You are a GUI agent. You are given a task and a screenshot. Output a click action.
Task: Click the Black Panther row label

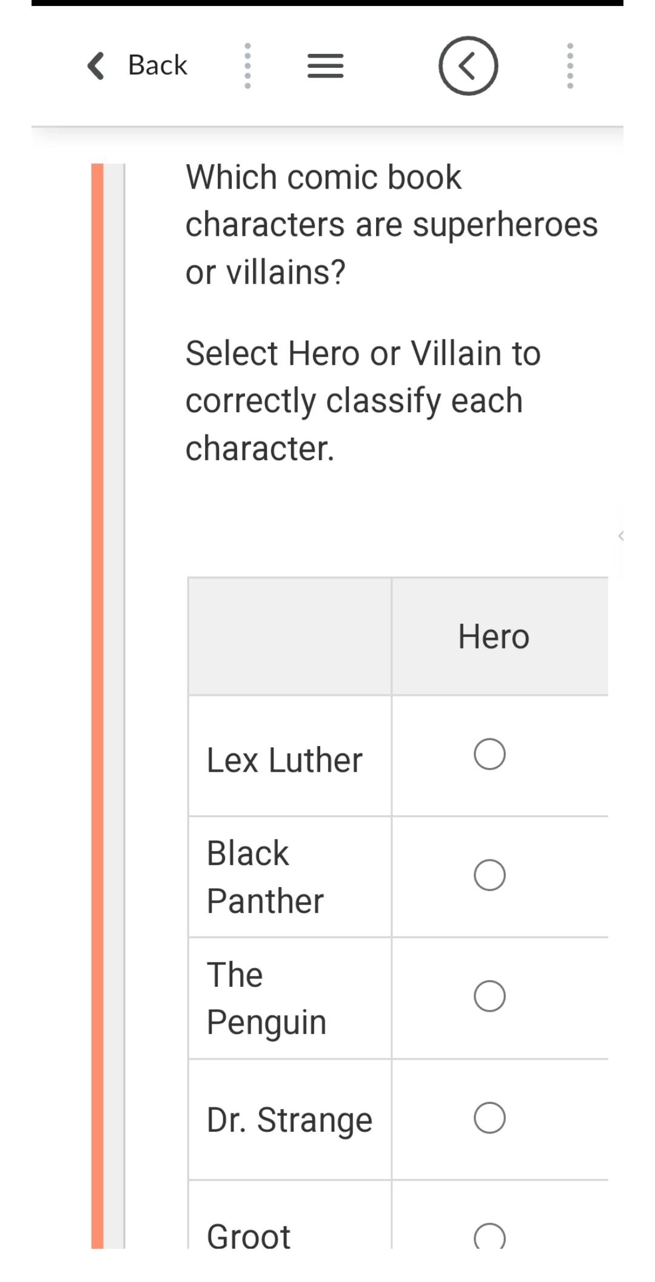pos(266,876)
